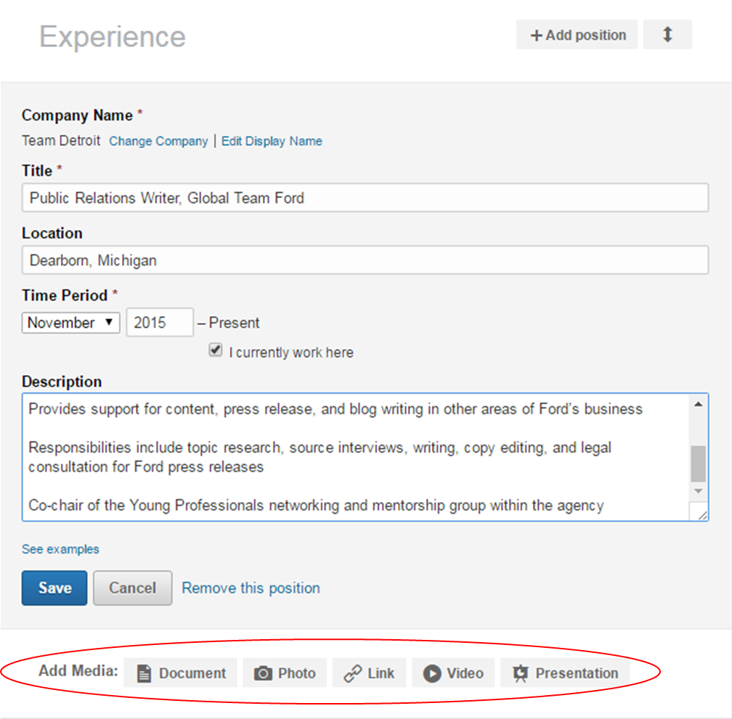
Task: Click the start year 2015 field
Action: (x=160, y=322)
